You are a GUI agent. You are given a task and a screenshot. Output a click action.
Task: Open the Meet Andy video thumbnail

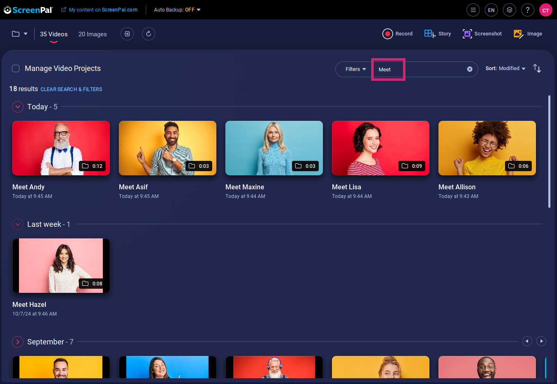click(61, 148)
